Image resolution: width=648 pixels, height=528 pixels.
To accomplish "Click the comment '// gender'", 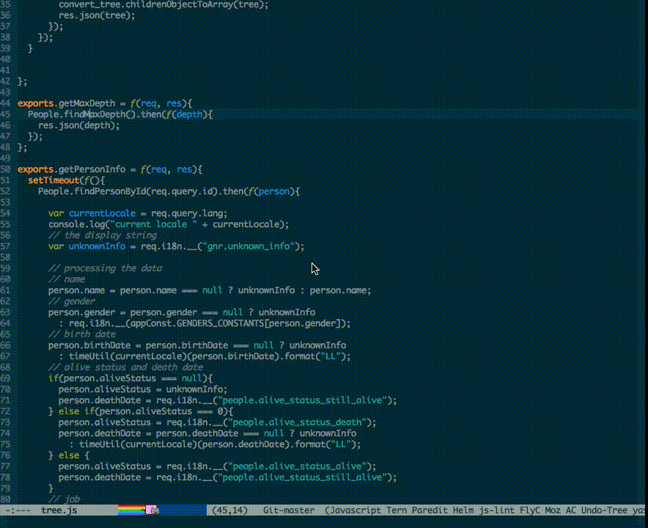I will (x=72, y=301).
